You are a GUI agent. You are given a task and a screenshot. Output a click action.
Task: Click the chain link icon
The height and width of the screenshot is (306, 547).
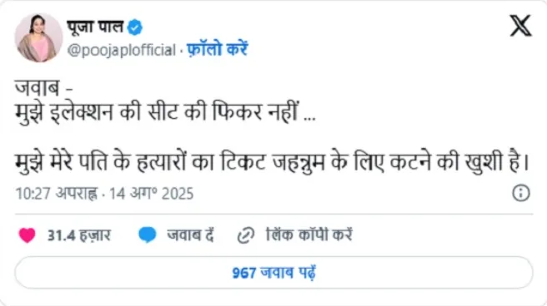246,235
